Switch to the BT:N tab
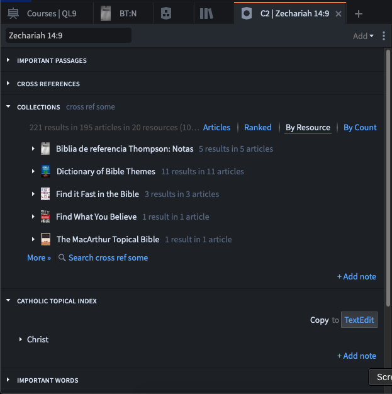The width and height of the screenshot is (392, 394). click(123, 14)
